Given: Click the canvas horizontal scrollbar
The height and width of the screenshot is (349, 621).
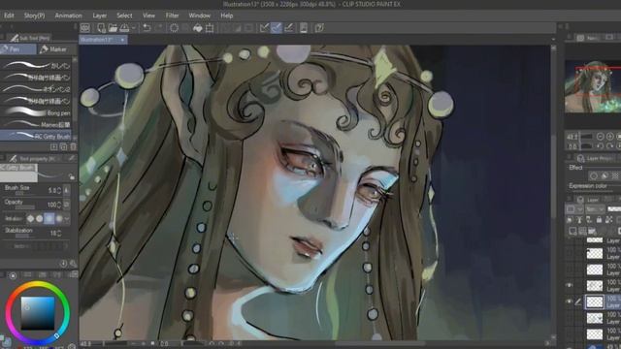Looking at the screenshot, I should [380, 343].
